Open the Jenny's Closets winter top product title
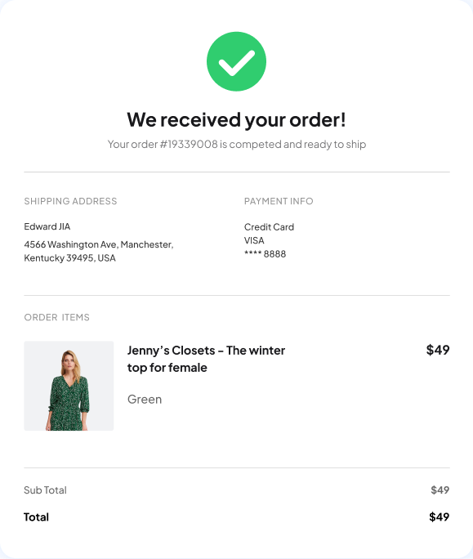 (206, 359)
